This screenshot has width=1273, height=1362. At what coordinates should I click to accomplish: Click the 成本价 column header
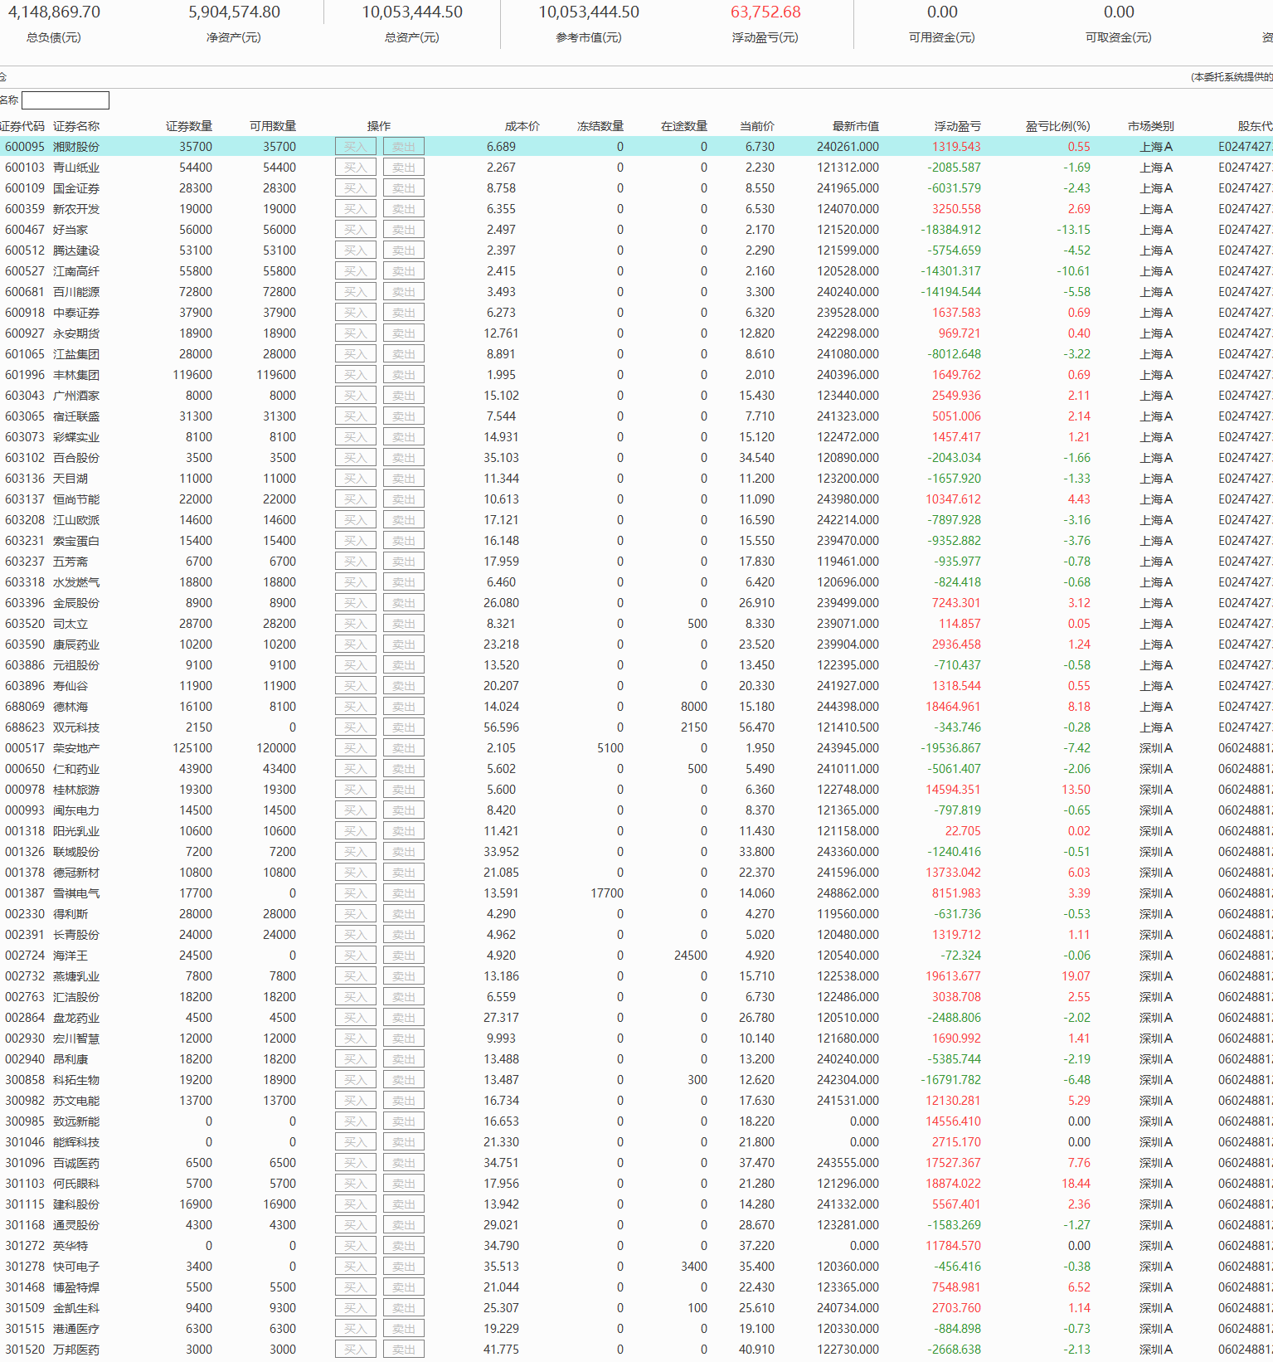(522, 126)
